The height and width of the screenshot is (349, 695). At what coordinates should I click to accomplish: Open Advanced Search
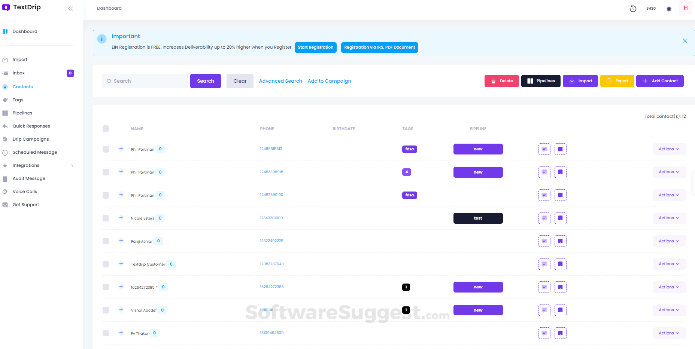pyautogui.click(x=280, y=81)
